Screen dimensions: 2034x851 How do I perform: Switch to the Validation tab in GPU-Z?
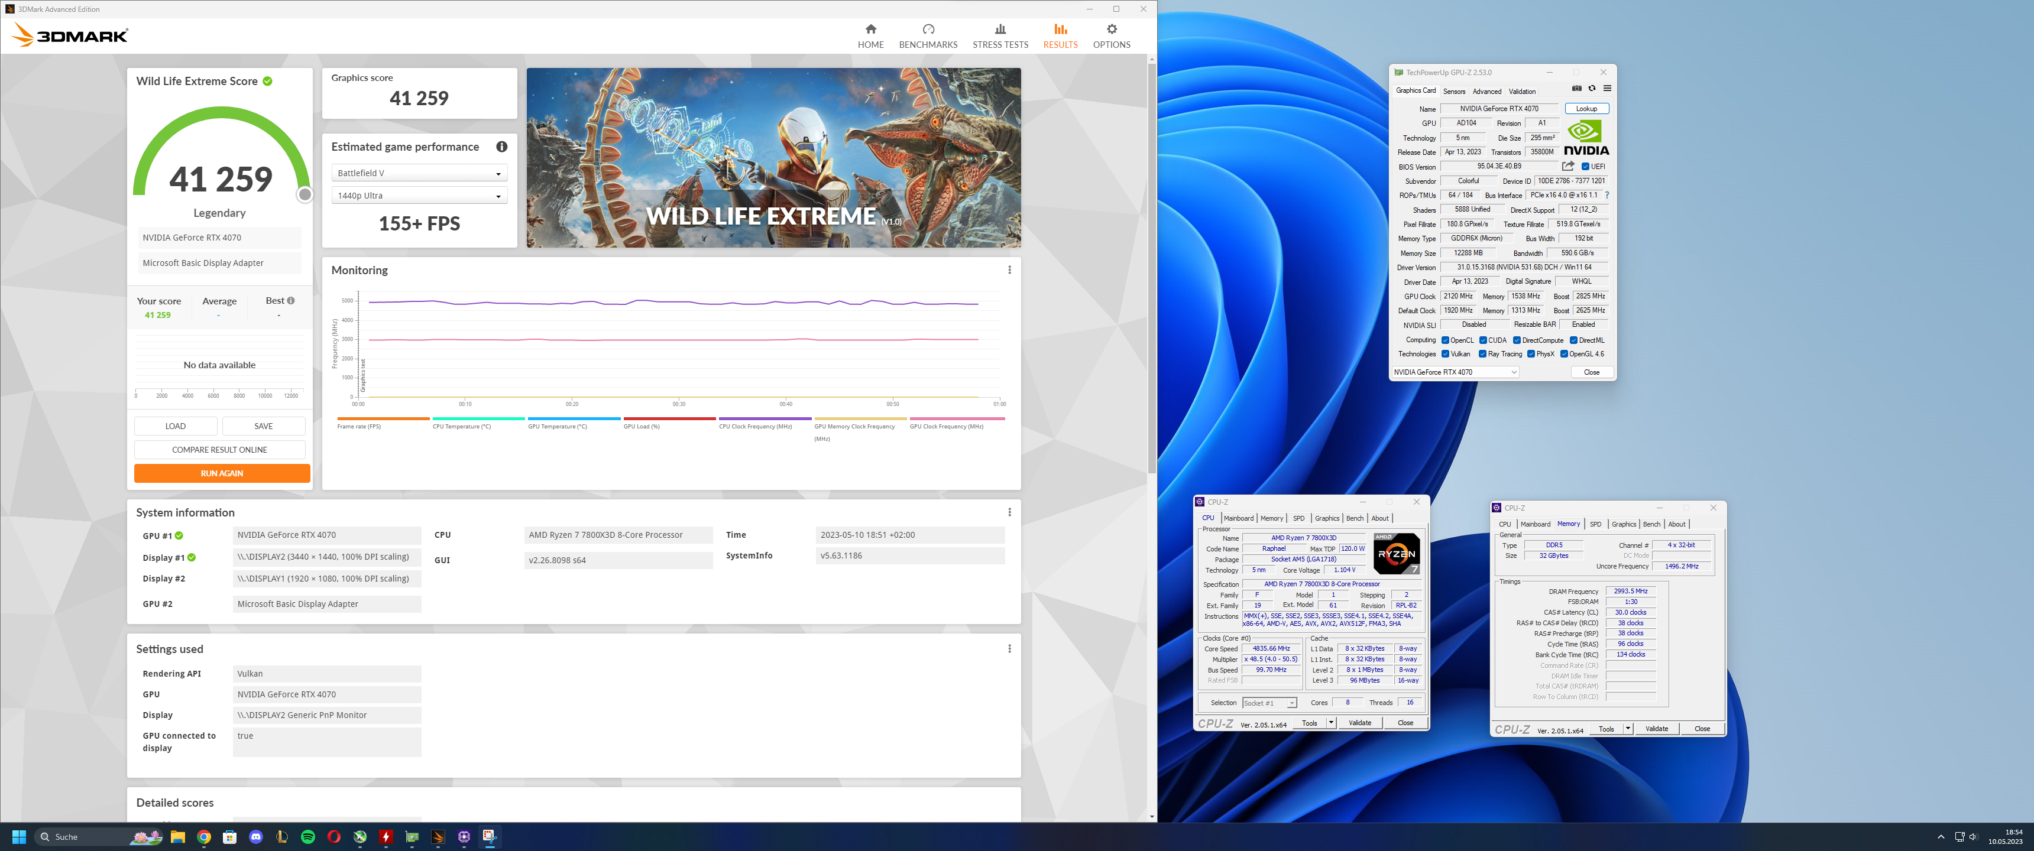[1521, 92]
